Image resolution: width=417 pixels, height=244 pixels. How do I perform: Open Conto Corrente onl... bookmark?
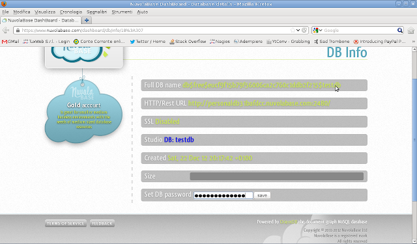pos(99,42)
